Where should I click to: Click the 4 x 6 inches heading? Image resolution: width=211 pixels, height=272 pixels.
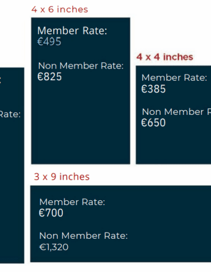pyautogui.click(x=60, y=9)
